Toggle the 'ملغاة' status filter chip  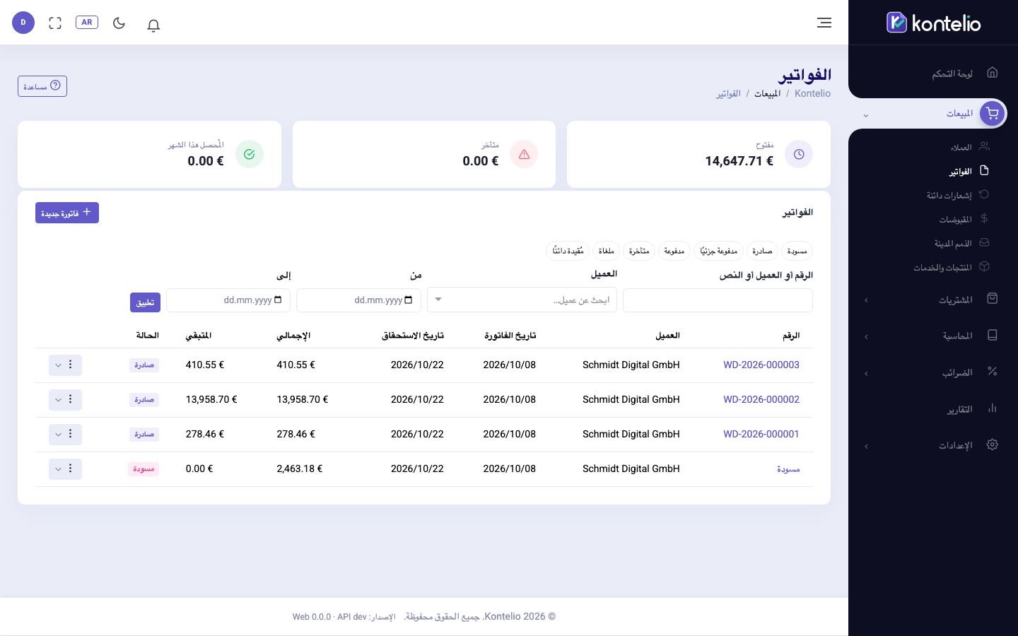[606, 251]
